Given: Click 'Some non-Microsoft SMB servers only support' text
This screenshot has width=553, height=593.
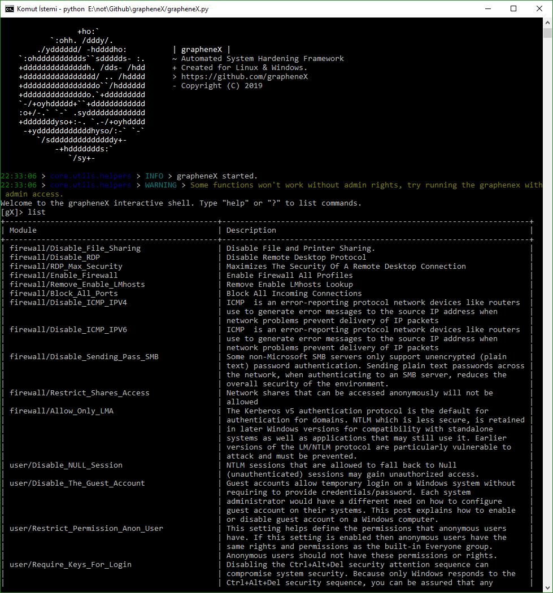Looking at the screenshot, I should [x=324, y=356].
